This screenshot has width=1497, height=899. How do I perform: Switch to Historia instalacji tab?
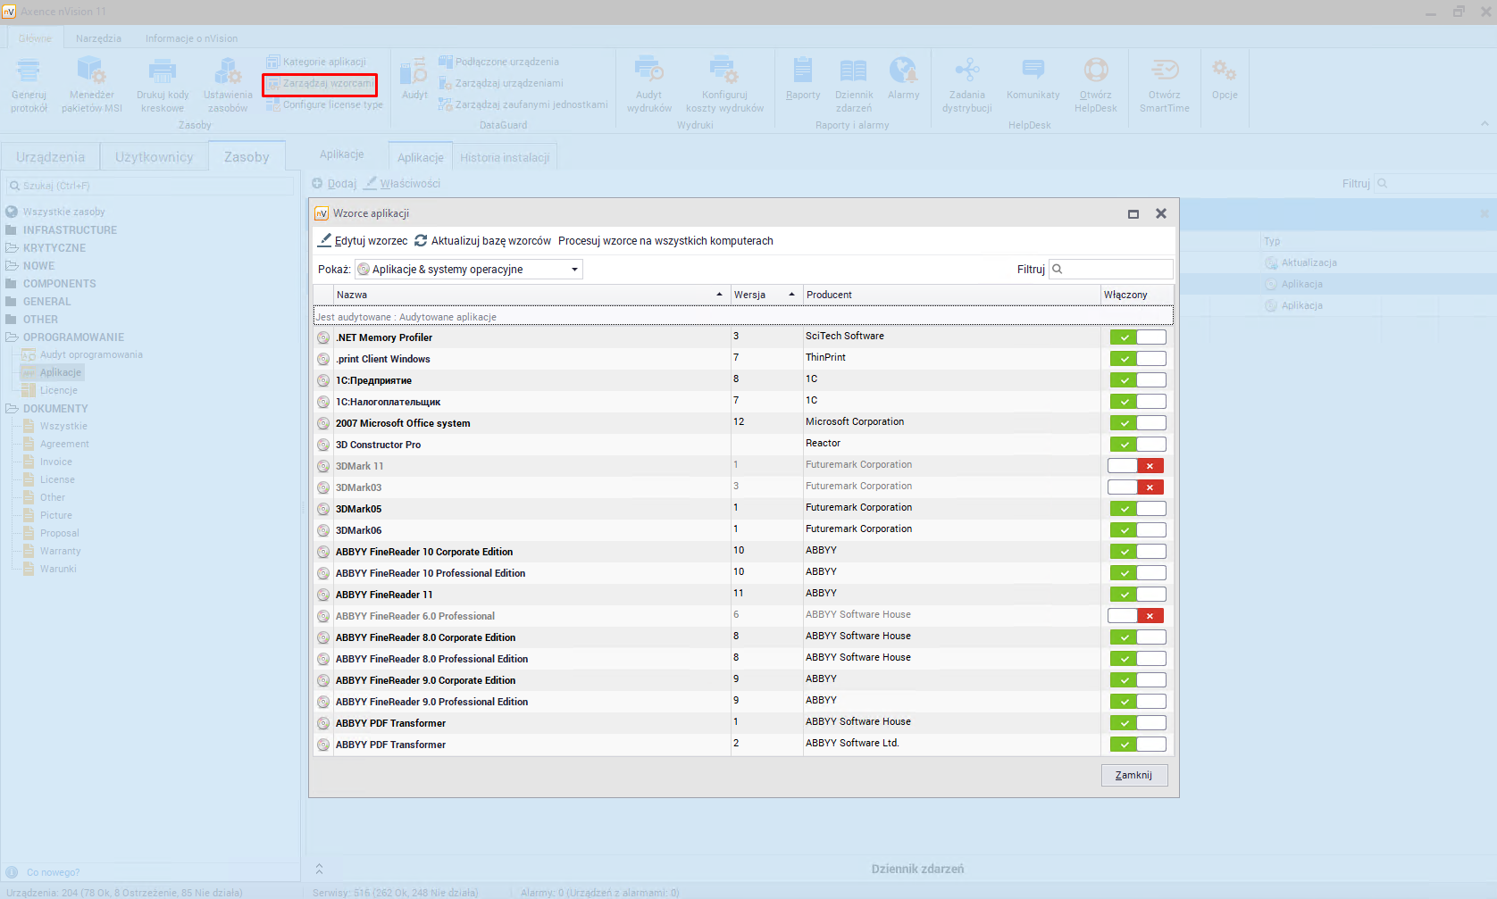click(x=505, y=157)
